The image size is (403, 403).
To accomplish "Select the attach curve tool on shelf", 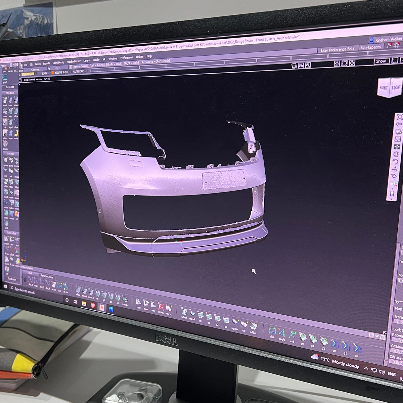I will tap(54, 286).
